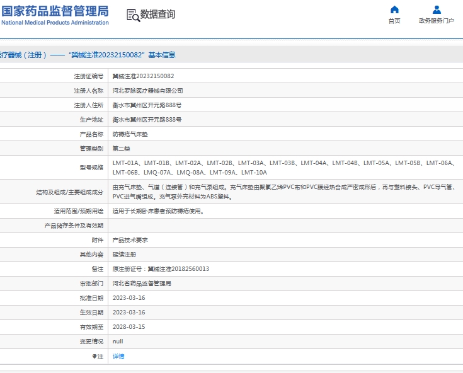
Task: Click 河北省药品监督管理局 approving department
Action: [x=142, y=284]
